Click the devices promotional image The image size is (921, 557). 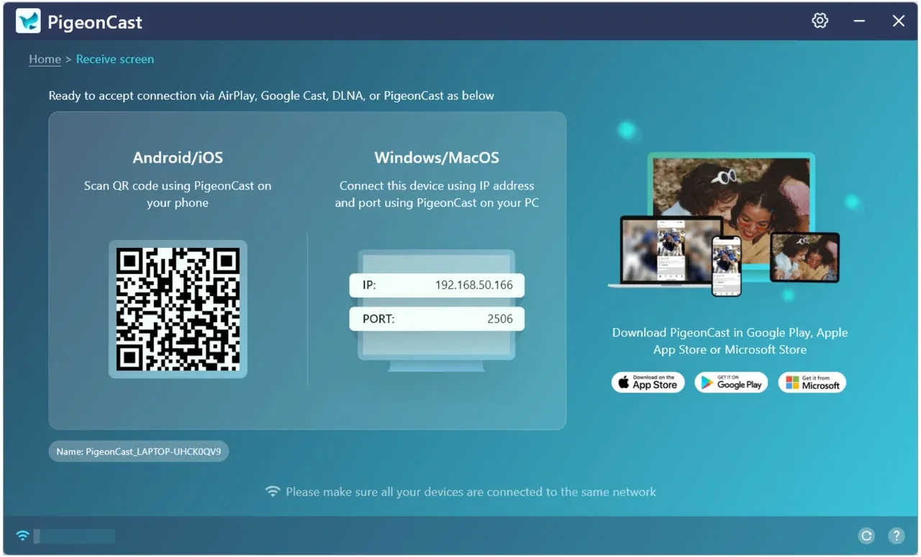click(724, 224)
